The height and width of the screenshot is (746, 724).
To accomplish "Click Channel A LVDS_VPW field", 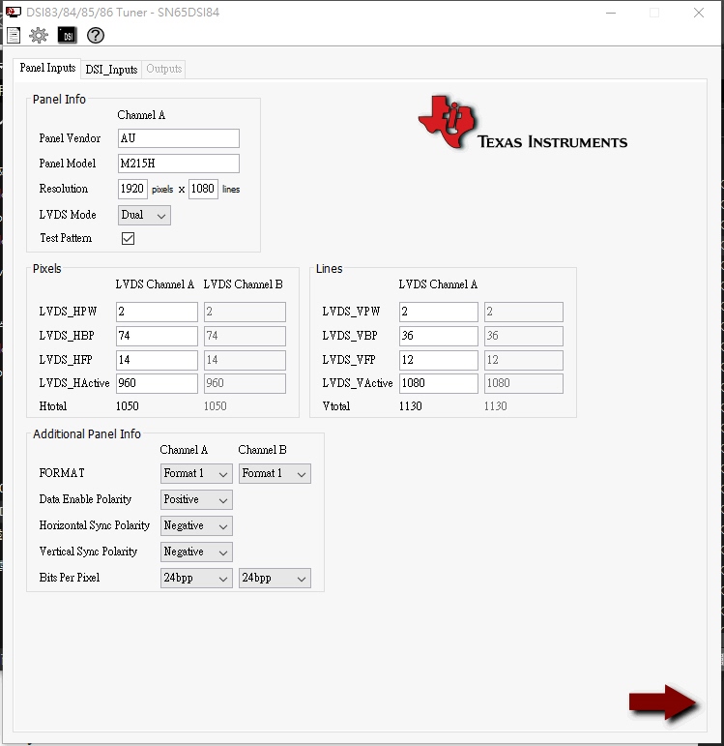I will coord(438,312).
